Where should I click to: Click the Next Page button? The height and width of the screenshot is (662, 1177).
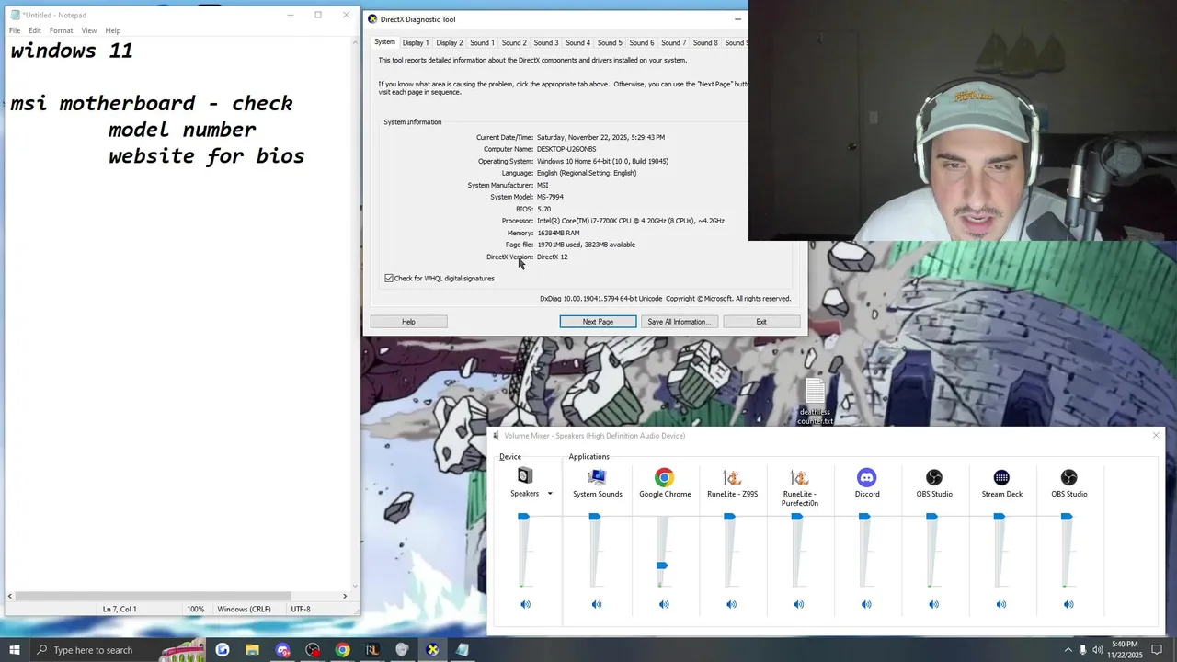click(x=598, y=322)
